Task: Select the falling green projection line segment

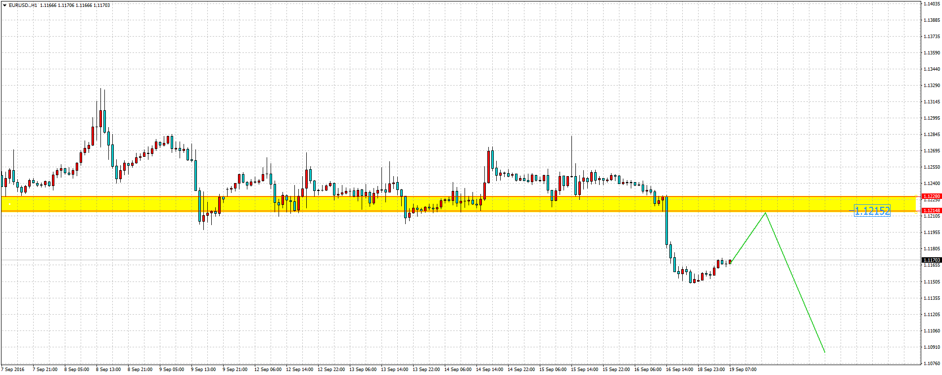Action: pyautogui.click(x=795, y=282)
